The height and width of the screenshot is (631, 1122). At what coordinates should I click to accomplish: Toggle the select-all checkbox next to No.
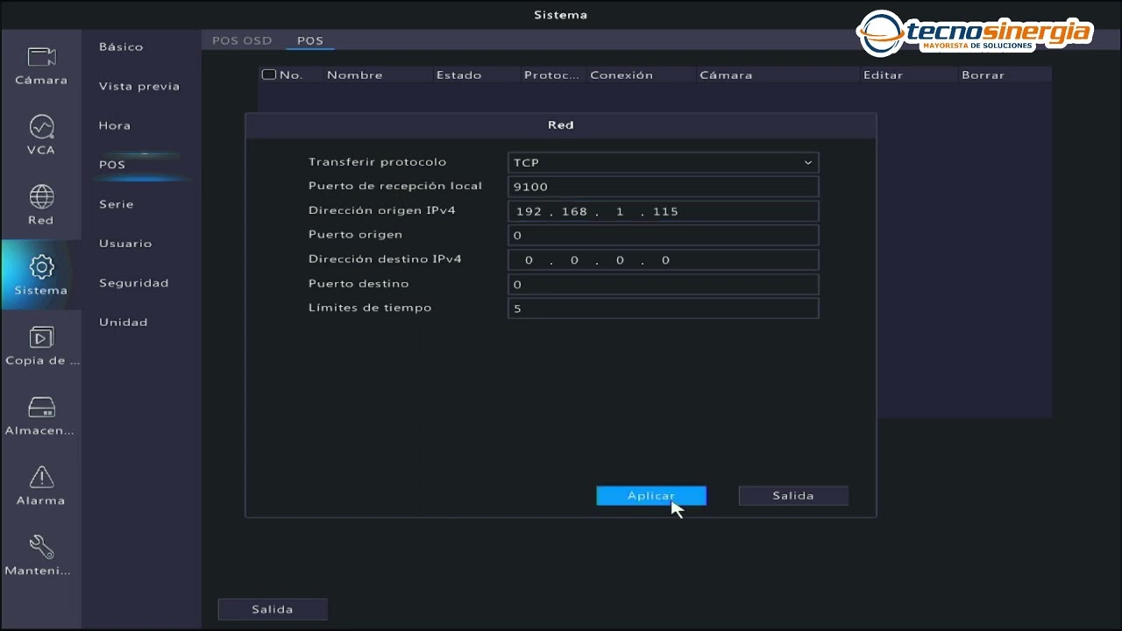[269, 74]
